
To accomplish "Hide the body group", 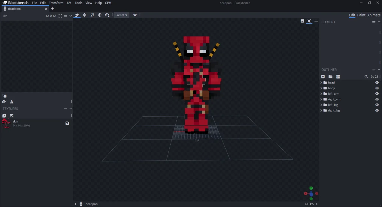I will pos(377,88).
